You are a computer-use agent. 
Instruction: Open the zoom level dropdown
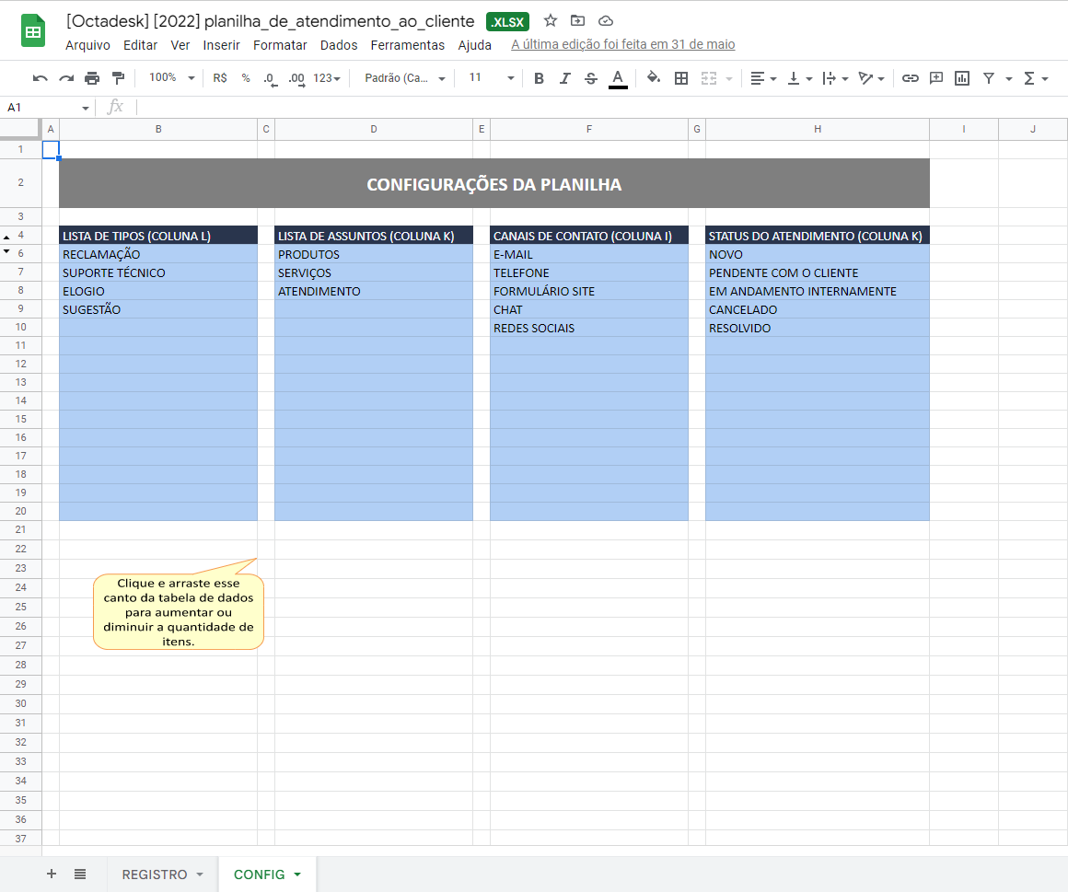coord(169,78)
